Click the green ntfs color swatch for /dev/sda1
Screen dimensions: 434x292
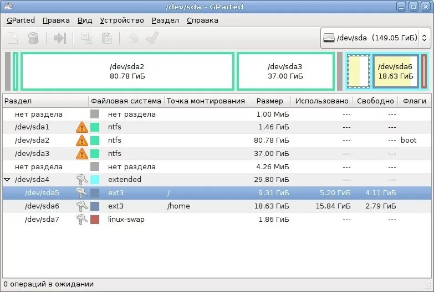pos(95,127)
